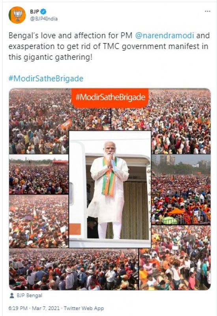Open the crowd photo with city buildings

[x=181, y=190]
